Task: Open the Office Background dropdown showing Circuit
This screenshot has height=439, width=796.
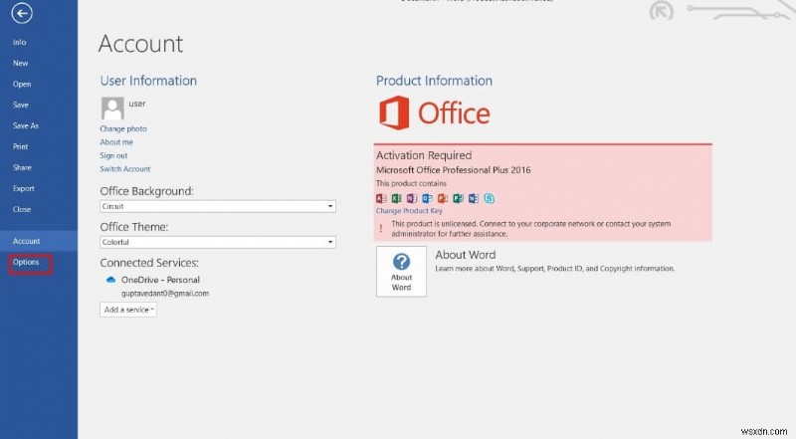Action: point(218,206)
